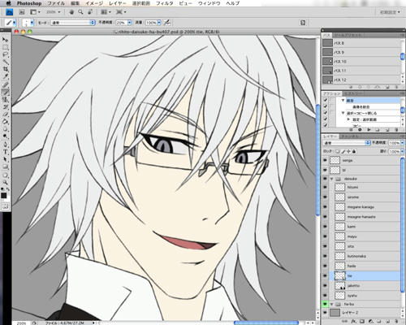Select the Pen tool in the toolbox
This screenshot has height=325, width=406.
(x=5, y=145)
